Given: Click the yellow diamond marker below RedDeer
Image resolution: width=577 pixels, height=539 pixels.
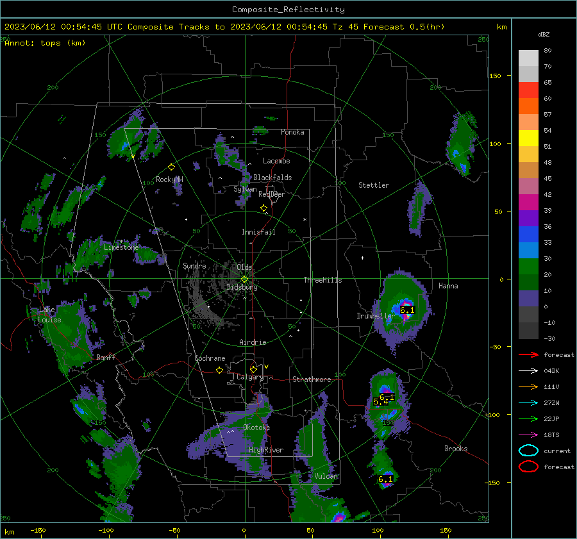Looking at the screenshot, I should (263, 208).
